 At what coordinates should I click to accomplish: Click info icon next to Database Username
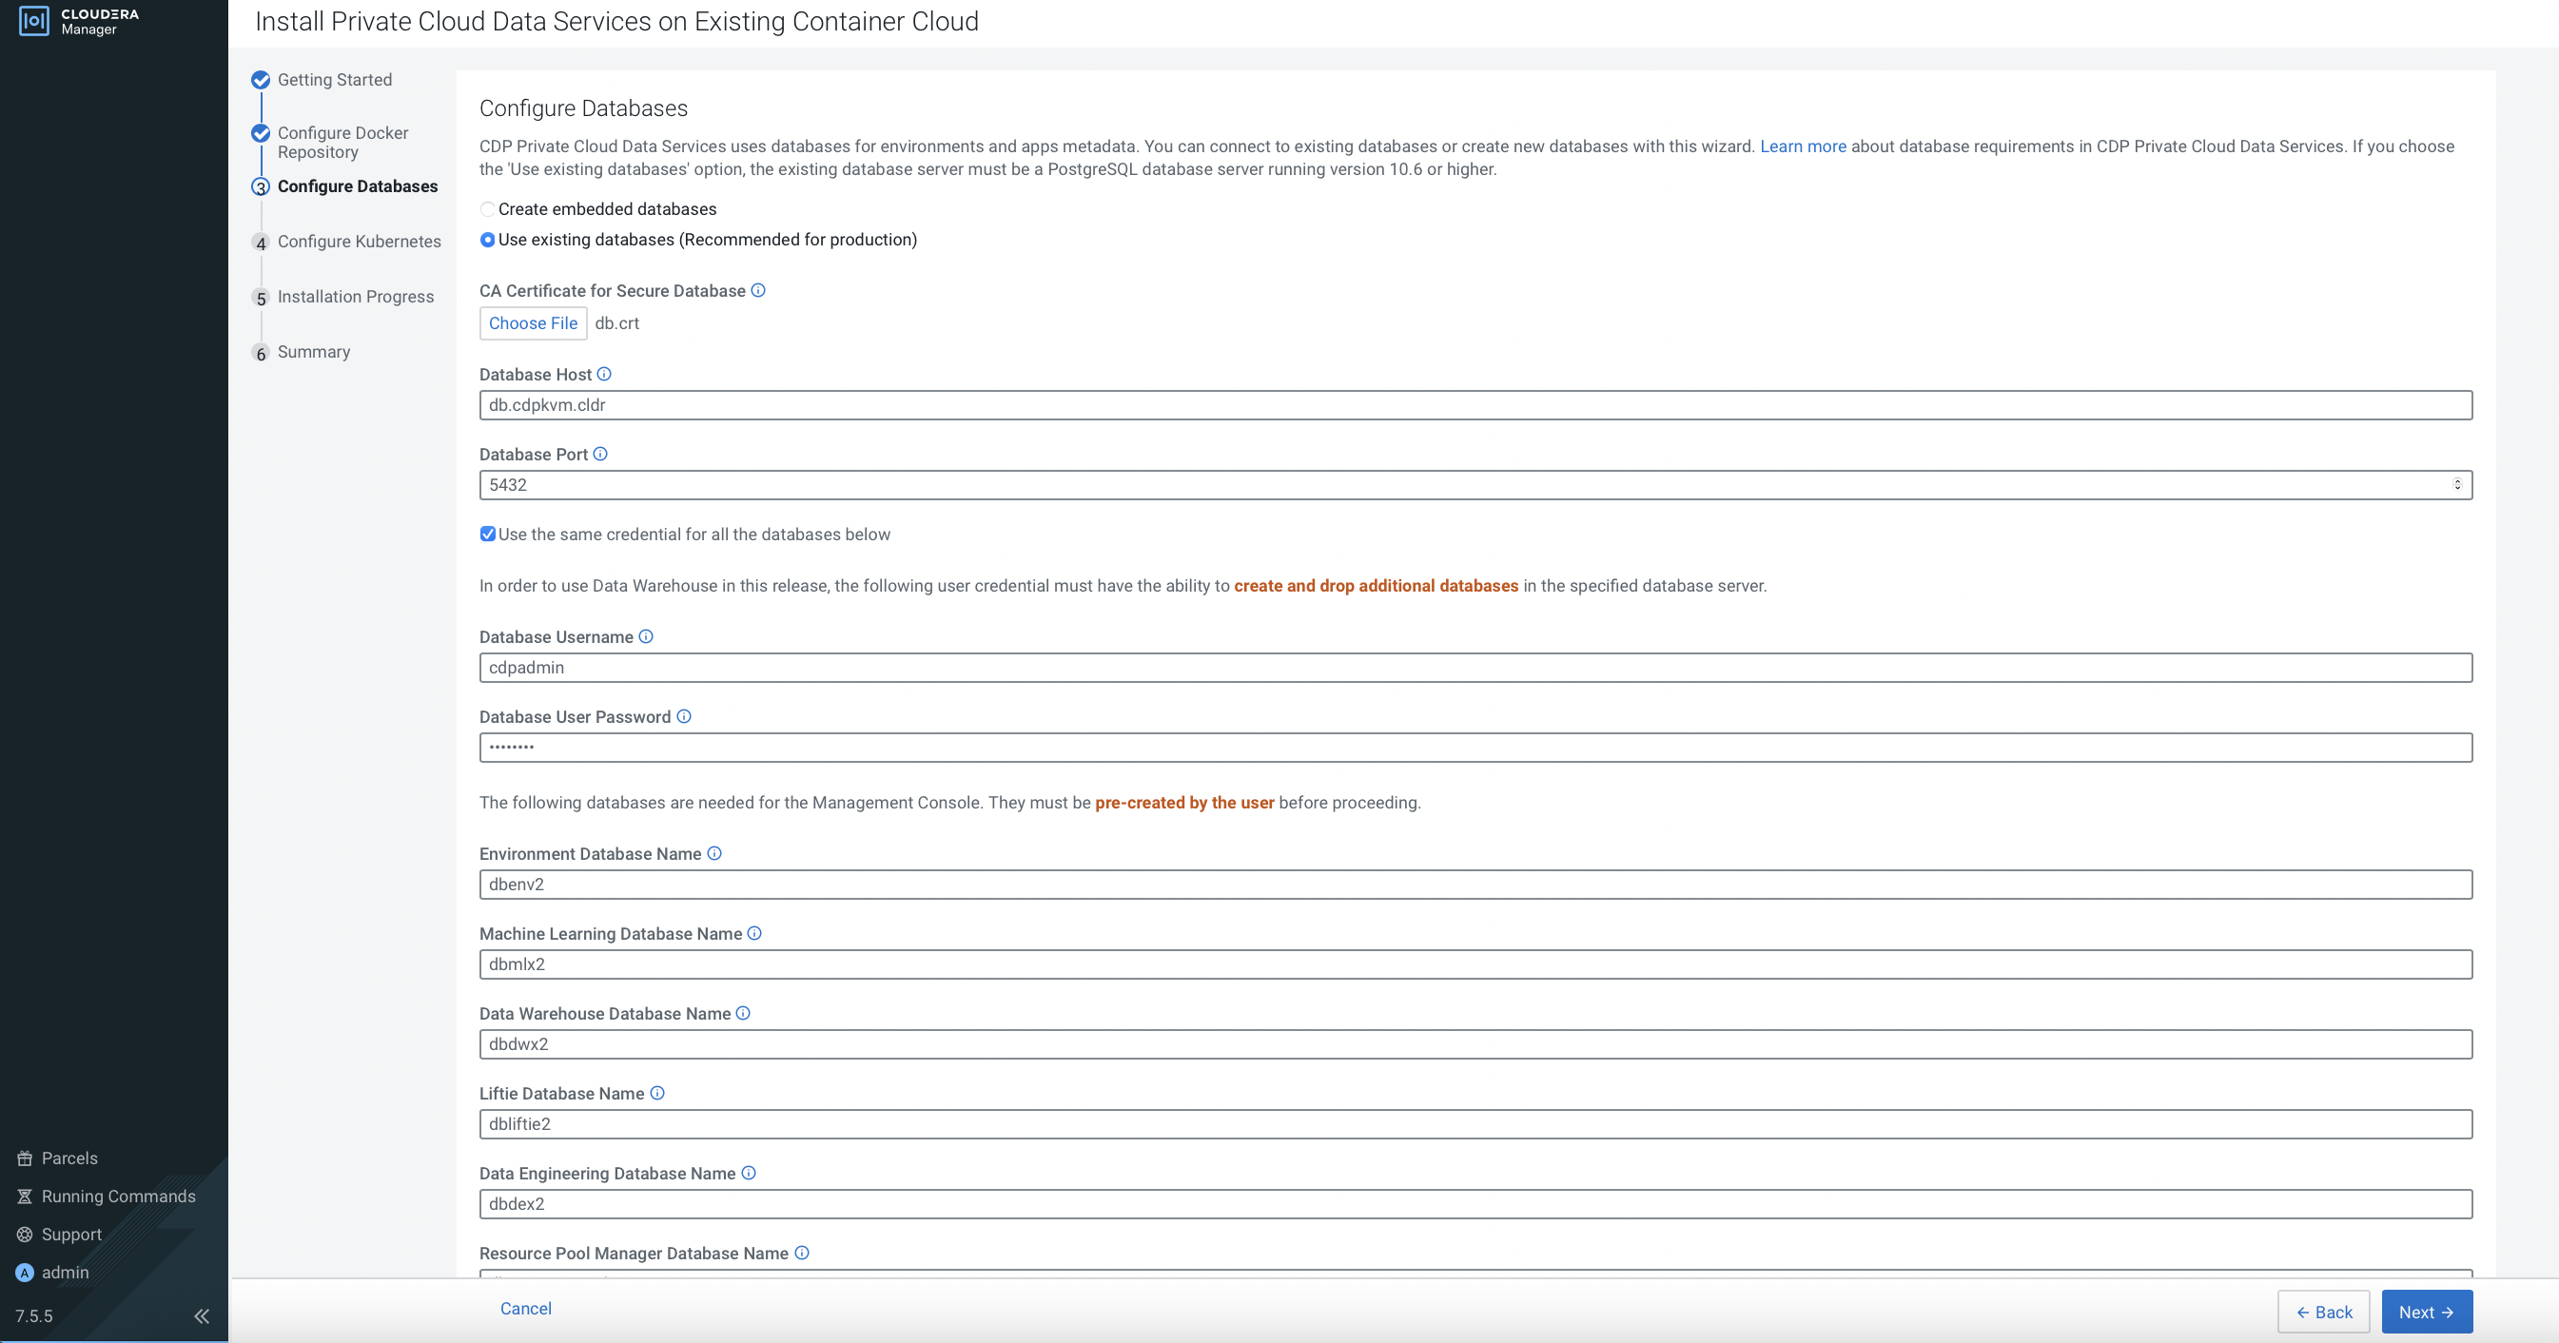pyautogui.click(x=646, y=635)
